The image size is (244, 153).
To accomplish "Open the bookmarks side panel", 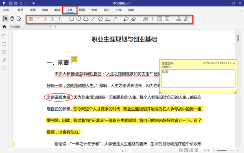I will (4, 44).
